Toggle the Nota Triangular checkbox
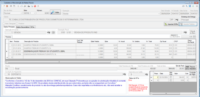 4,23
